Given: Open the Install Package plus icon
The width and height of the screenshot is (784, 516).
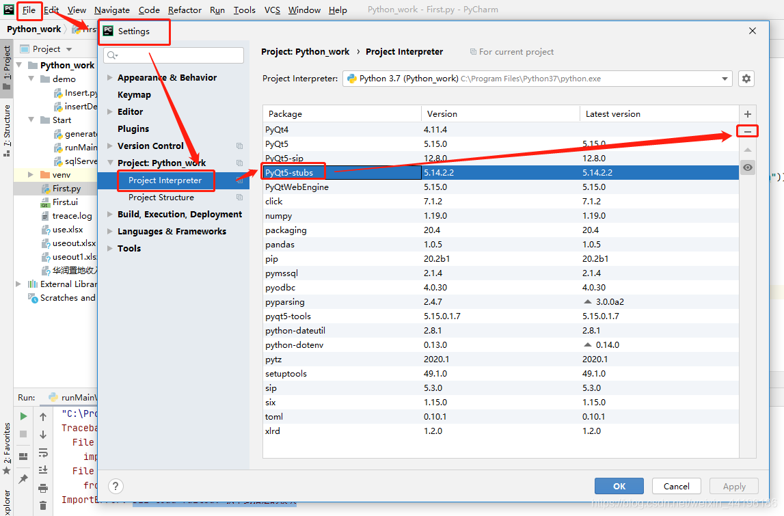Looking at the screenshot, I should tap(747, 113).
